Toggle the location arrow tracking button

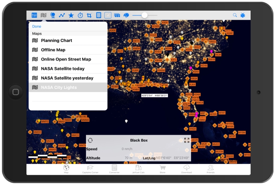pyautogui.click(x=108, y=15)
